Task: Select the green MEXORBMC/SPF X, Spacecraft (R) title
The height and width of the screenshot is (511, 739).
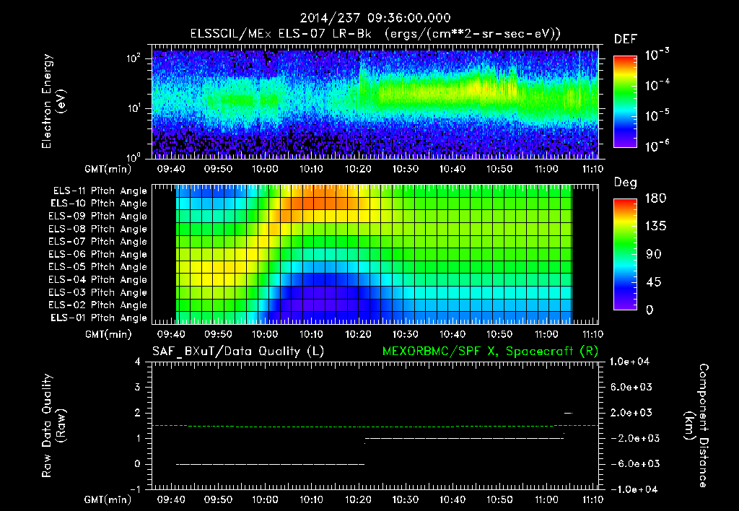Action: point(490,351)
